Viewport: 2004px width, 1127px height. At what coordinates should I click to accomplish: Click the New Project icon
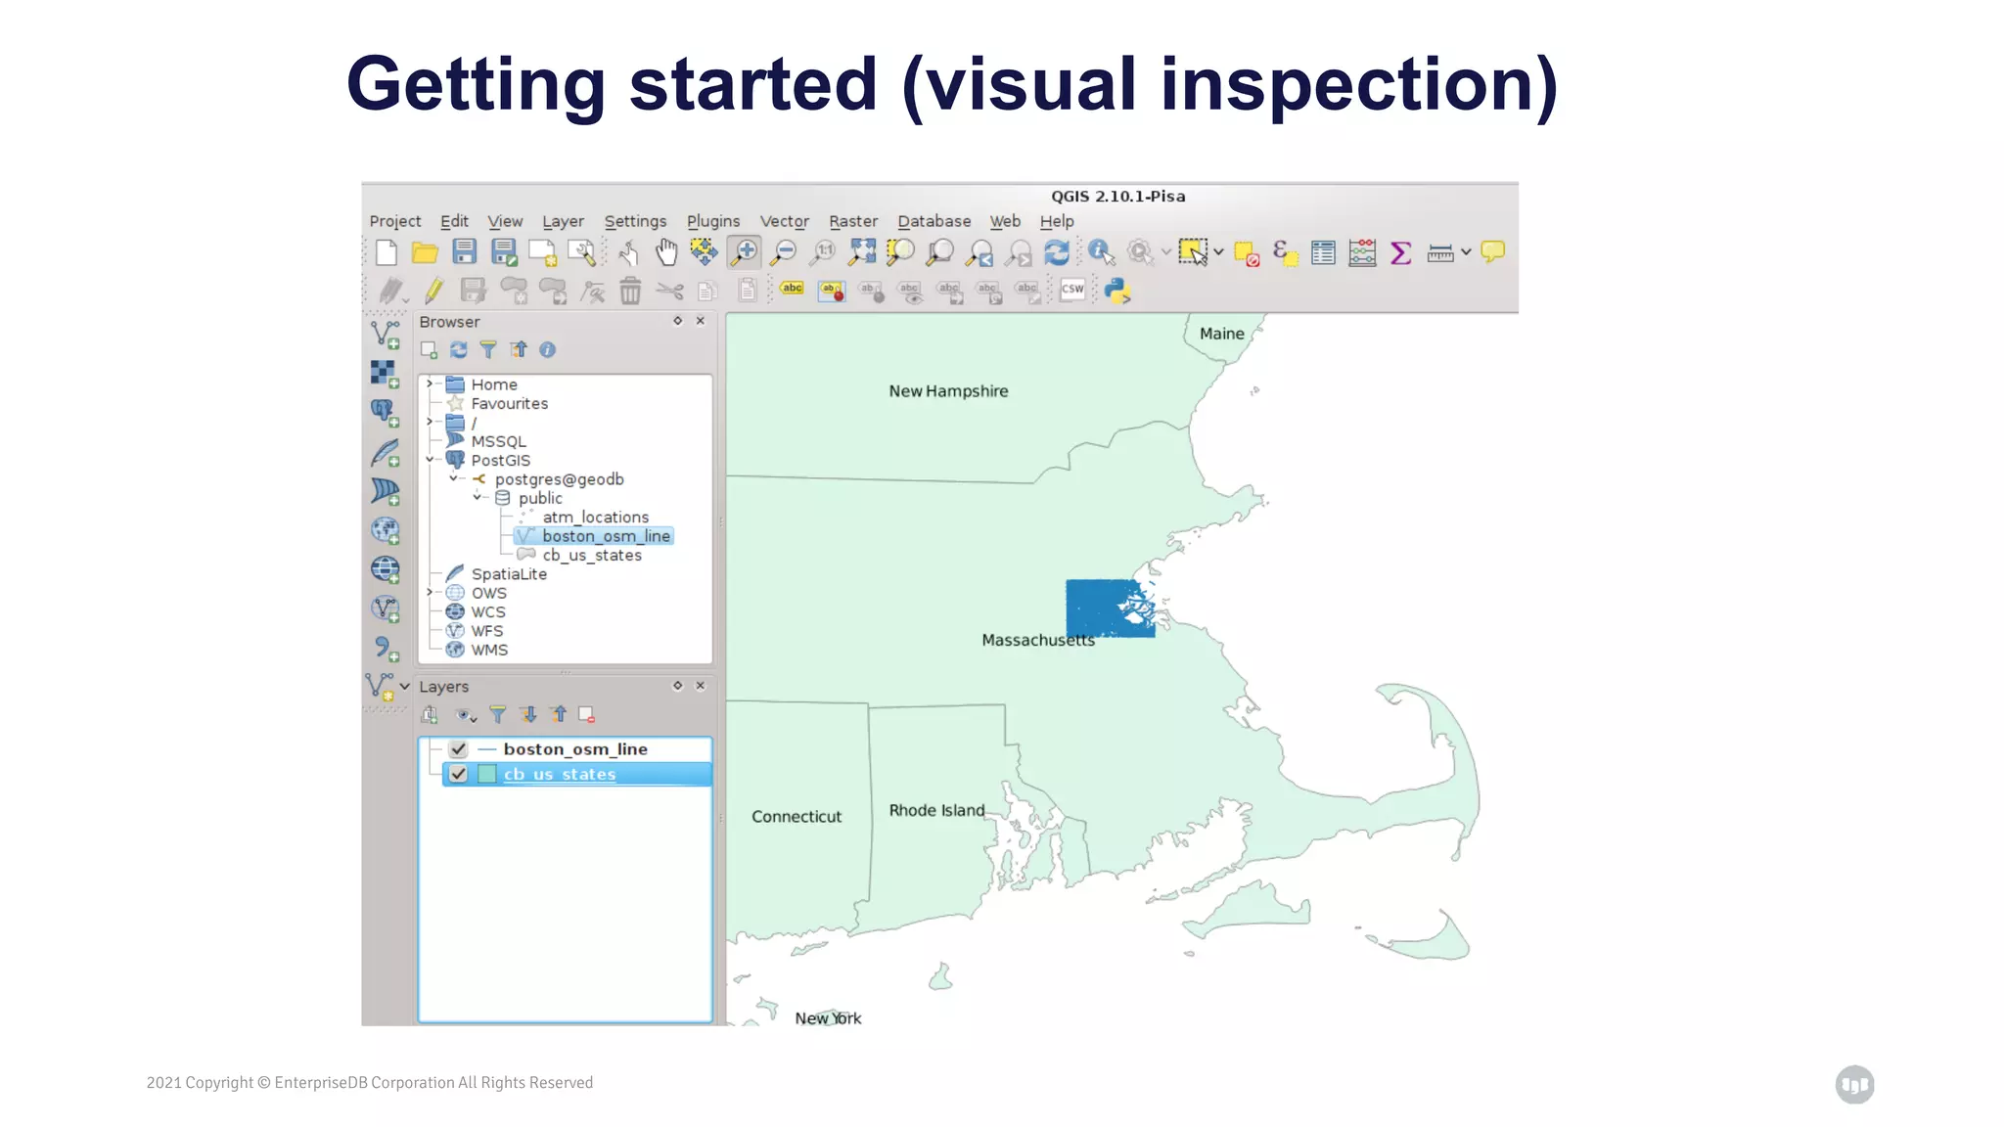(387, 252)
